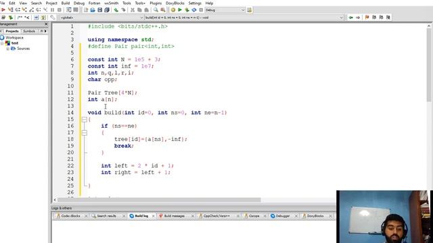The width and height of the screenshot is (433, 243).
Task: Go to the previous bookmark icon
Action: [x=374, y=18]
